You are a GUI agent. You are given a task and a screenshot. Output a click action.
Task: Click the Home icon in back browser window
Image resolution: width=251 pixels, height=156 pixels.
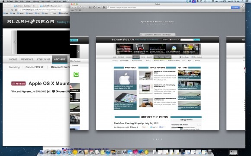coord(16,10)
